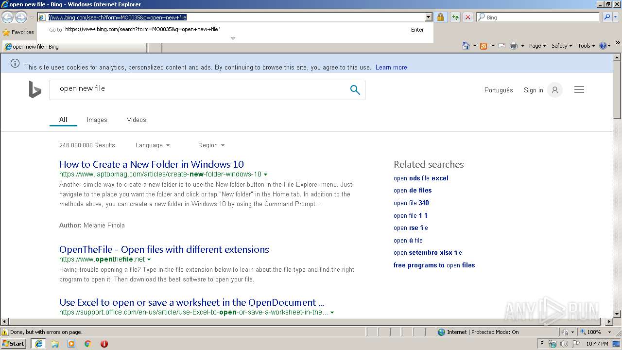Open 'OpenTheFile - Open files with different extensions' result
622x350 pixels.
tap(164, 249)
